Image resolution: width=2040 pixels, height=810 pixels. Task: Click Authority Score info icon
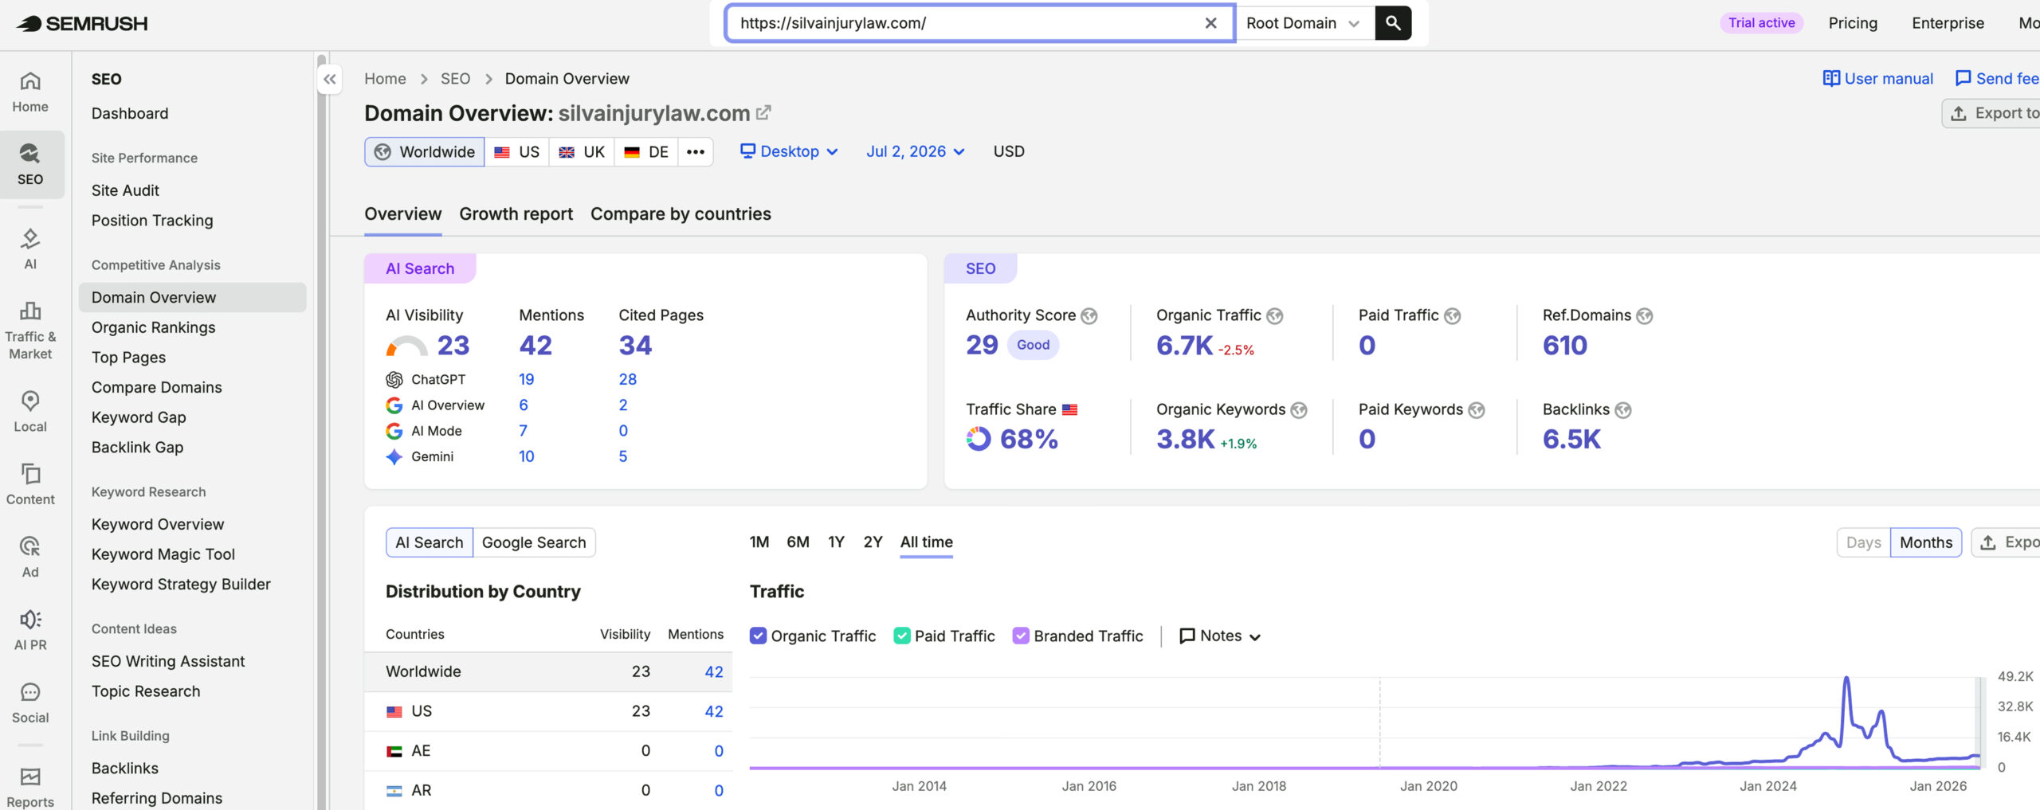pos(1089,316)
